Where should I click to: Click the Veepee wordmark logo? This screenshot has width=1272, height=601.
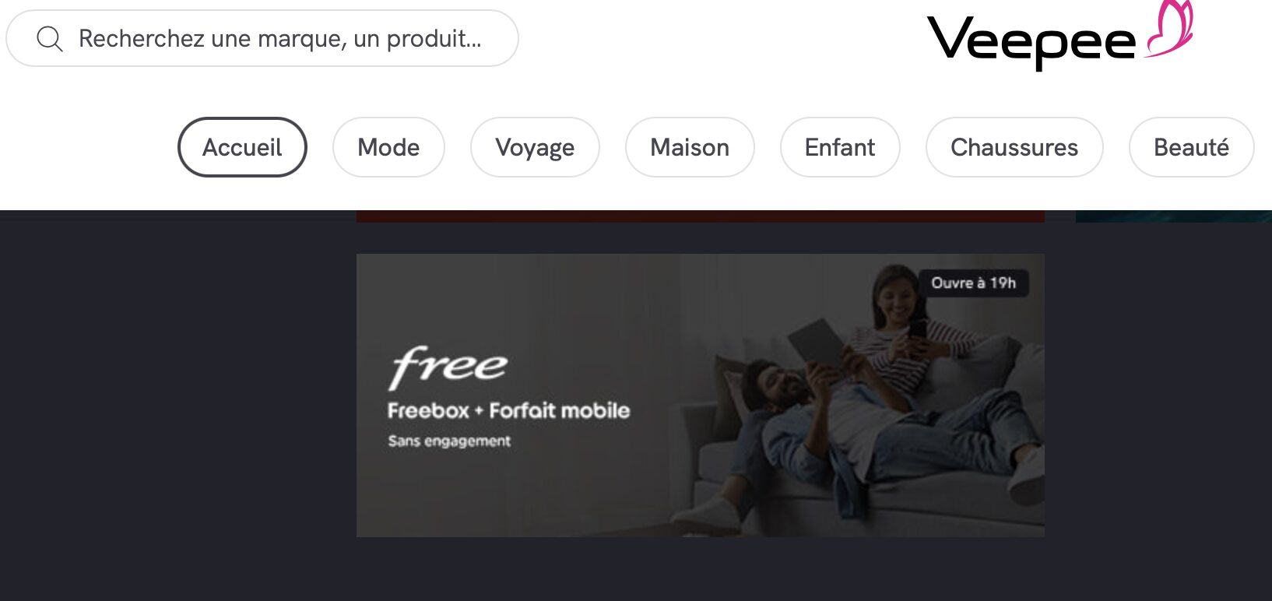(1031, 40)
